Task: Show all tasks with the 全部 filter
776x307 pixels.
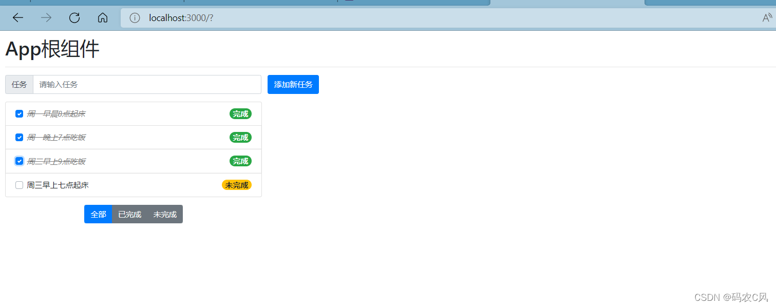Action: (98, 215)
